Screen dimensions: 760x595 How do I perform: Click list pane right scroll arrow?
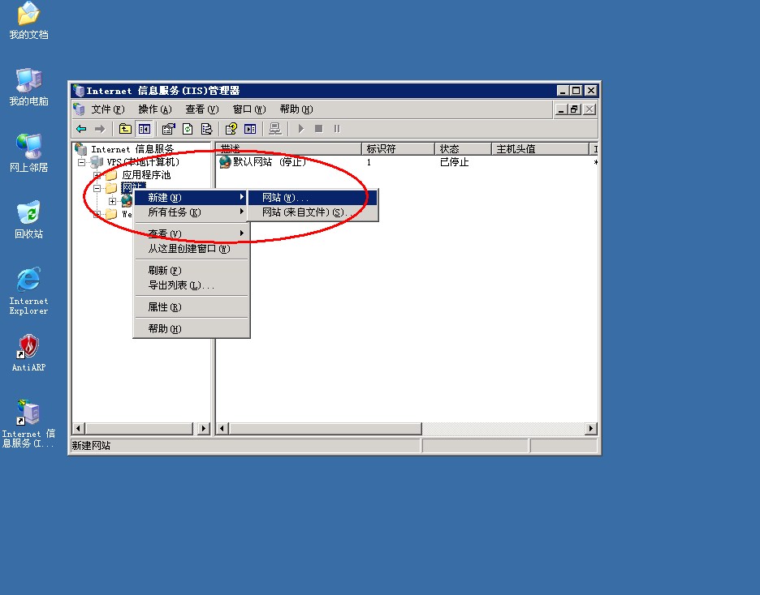click(591, 429)
